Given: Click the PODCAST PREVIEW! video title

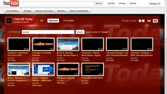Looking at the screenshot, I should [92, 78].
